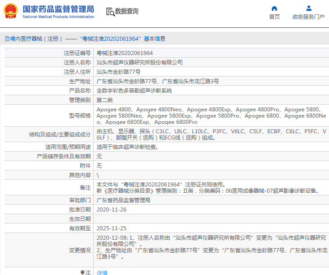Click the 变更情况 row label
This screenshot has height=275, width=329.
coord(80,250)
